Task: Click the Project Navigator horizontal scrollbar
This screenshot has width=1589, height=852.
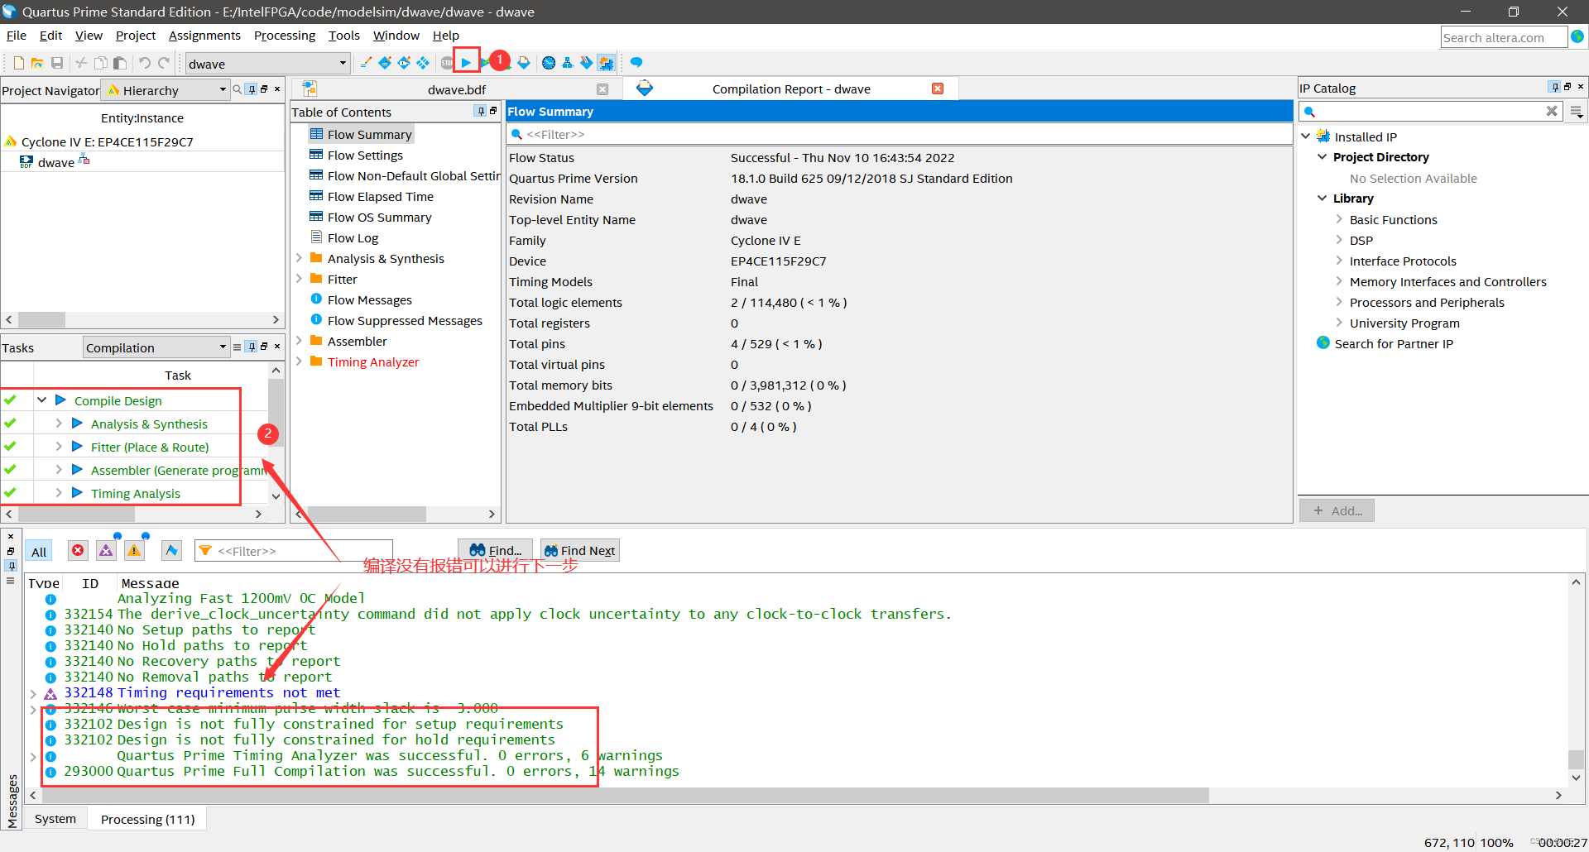Action: (41, 319)
